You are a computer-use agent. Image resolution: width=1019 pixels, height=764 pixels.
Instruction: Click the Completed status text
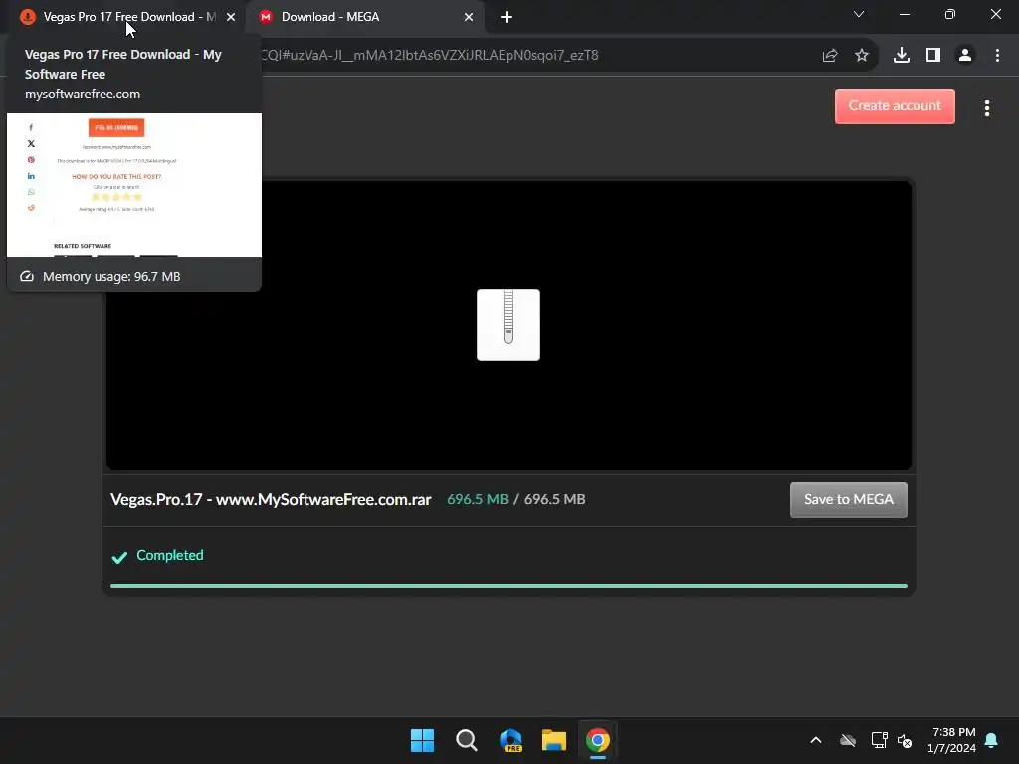[169, 555]
